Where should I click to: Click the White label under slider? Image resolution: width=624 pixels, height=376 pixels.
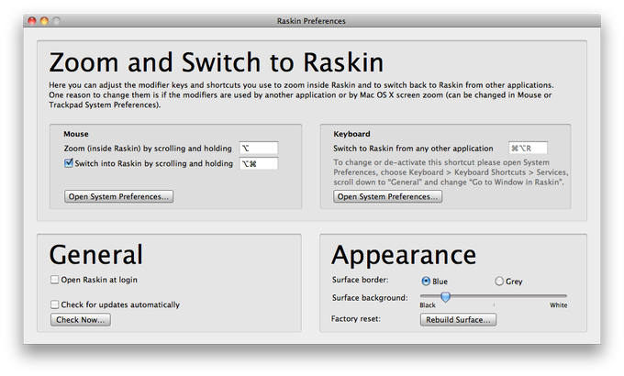click(559, 305)
